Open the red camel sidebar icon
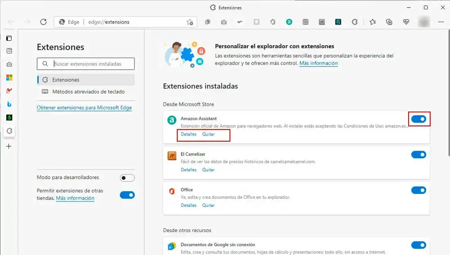This screenshot has height=255, width=450. (9, 91)
